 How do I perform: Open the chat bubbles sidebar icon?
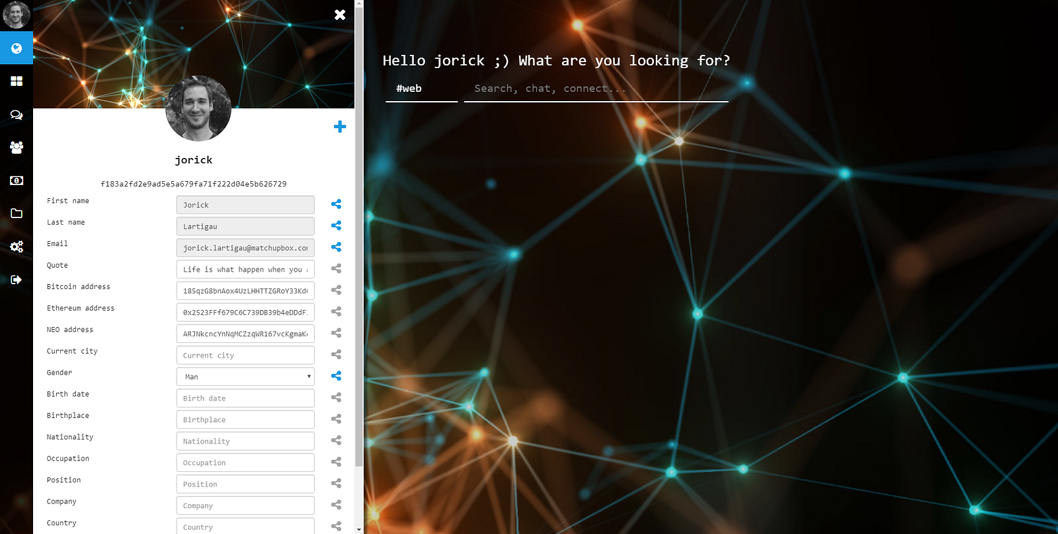[17, 114]
